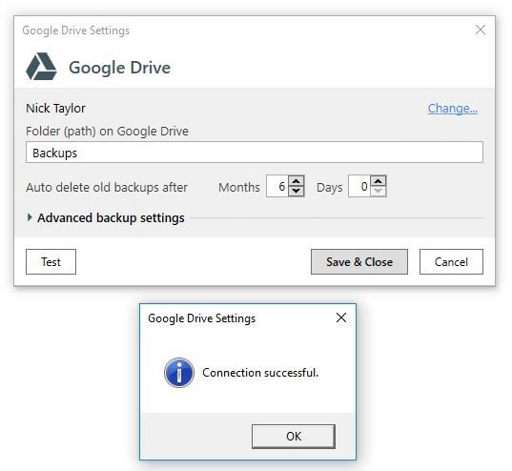Click the blue information icon
Image resolution: width=512 pixels, height=471 pixels.
179,373
